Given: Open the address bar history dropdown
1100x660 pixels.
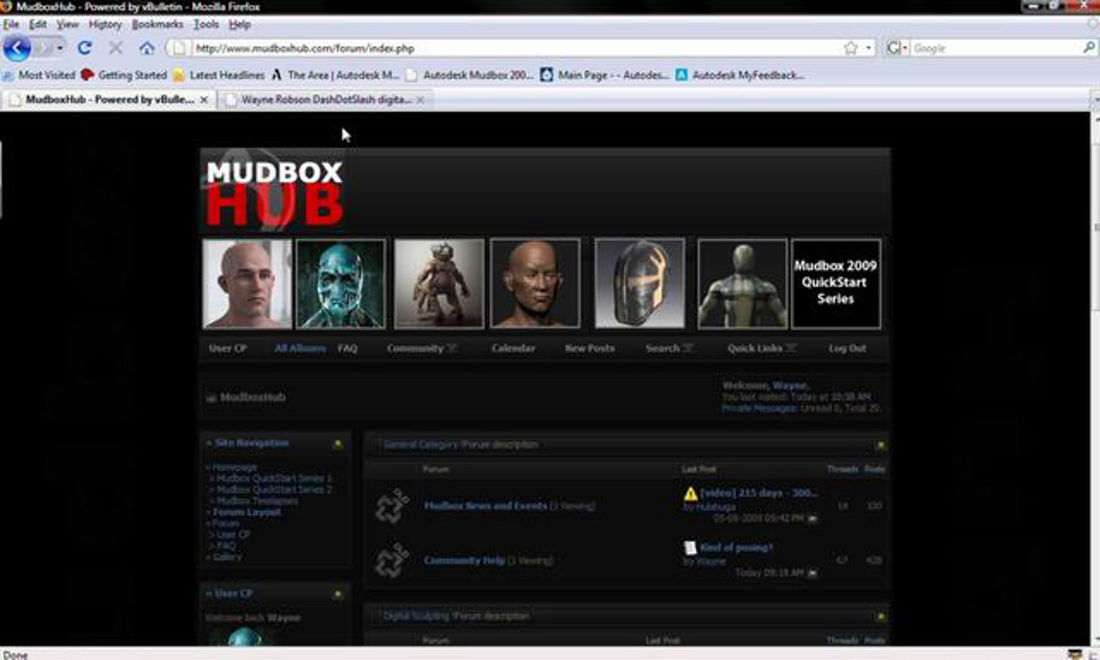Looking at the screenshot, I should [869, 48].
